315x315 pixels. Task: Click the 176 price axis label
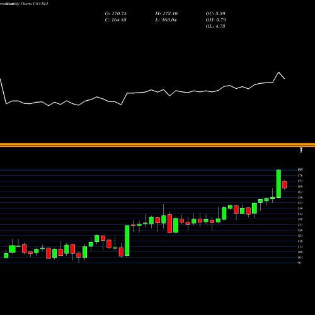[x=301, y=176]
